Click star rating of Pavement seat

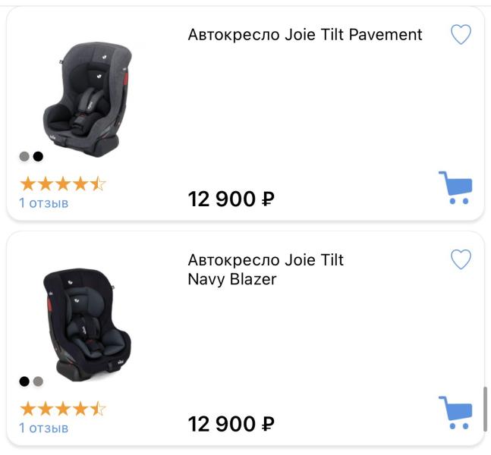63,184
